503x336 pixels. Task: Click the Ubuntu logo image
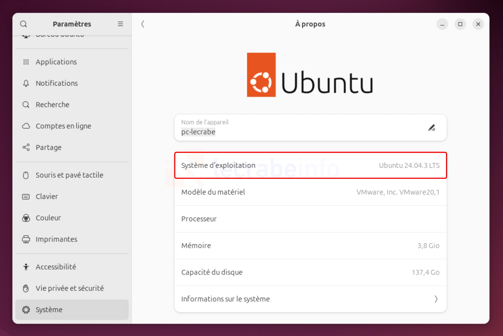(310, 75)
